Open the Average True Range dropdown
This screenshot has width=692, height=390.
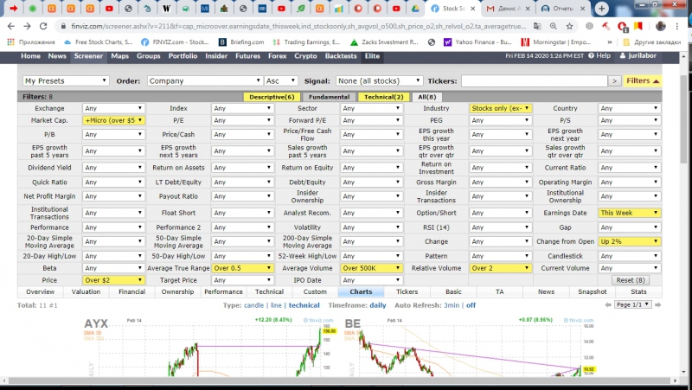pos(242,268)
